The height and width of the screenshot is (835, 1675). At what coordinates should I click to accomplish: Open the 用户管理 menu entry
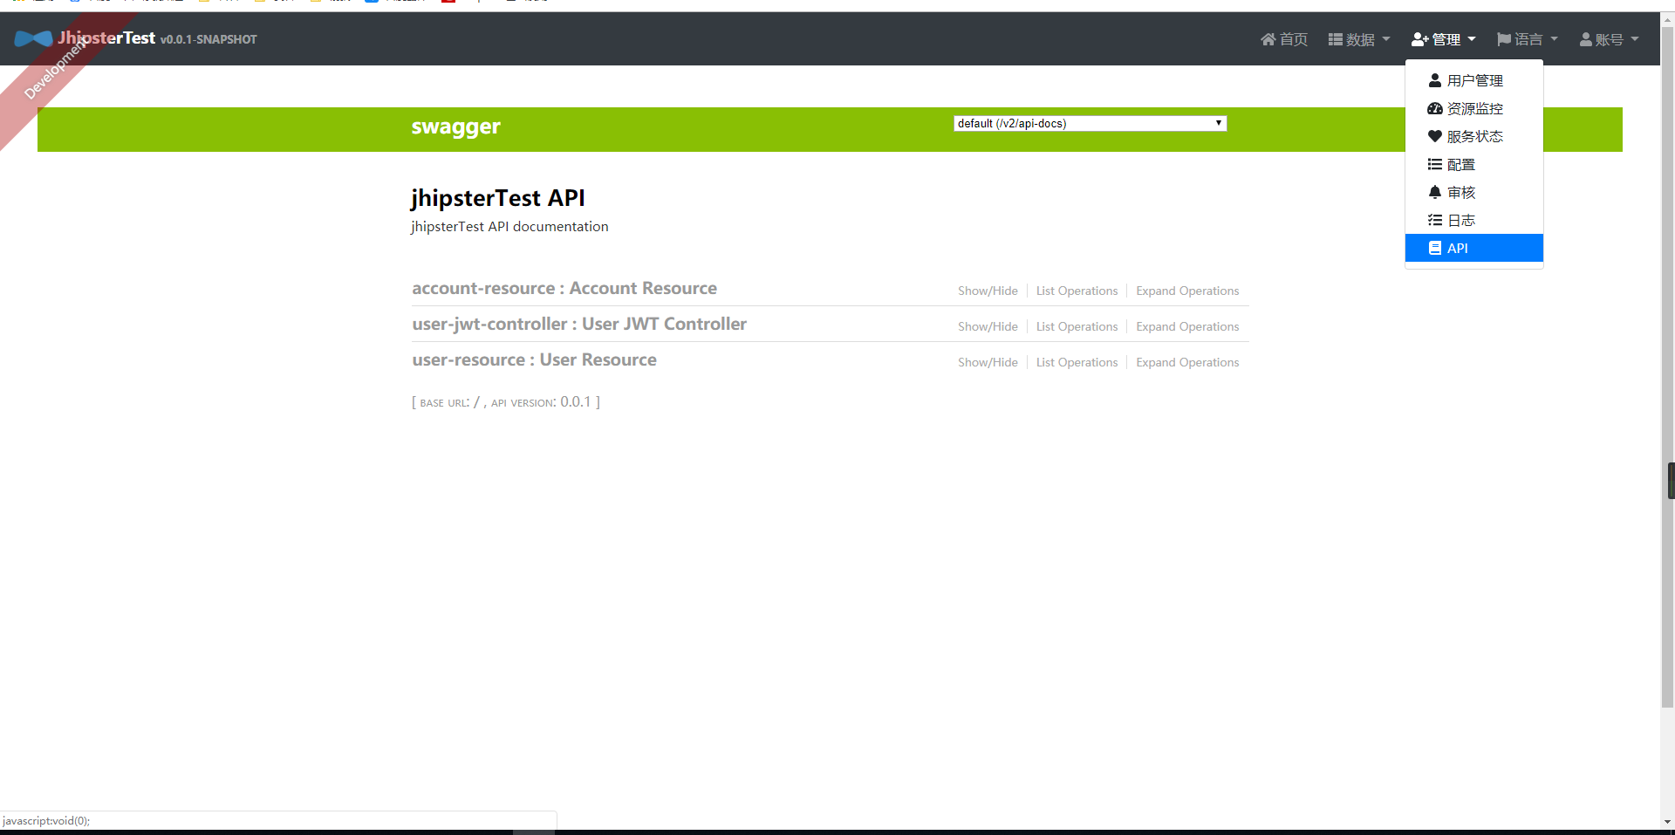1474,80
